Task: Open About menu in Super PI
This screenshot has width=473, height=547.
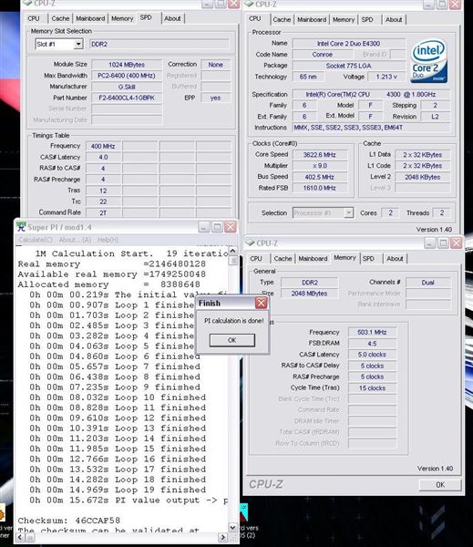Action: tap(75, 240)
